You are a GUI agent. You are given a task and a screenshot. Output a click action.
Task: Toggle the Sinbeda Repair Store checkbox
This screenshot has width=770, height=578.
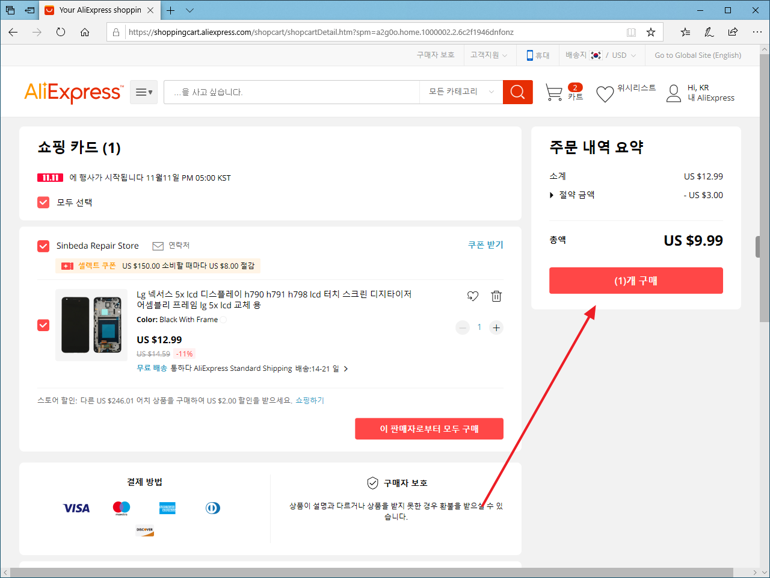point(43,246)
